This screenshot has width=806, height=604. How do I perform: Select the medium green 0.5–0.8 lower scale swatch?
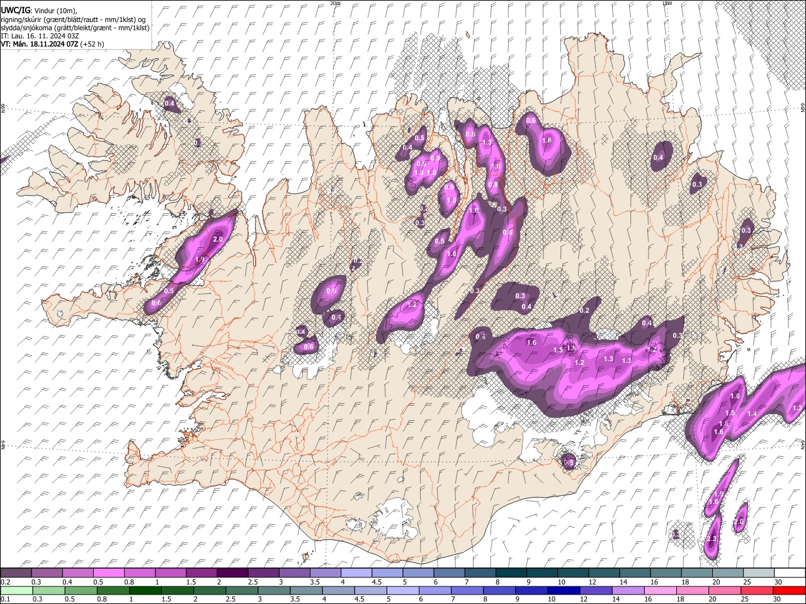pyautogui.click(x=81, y=590)
